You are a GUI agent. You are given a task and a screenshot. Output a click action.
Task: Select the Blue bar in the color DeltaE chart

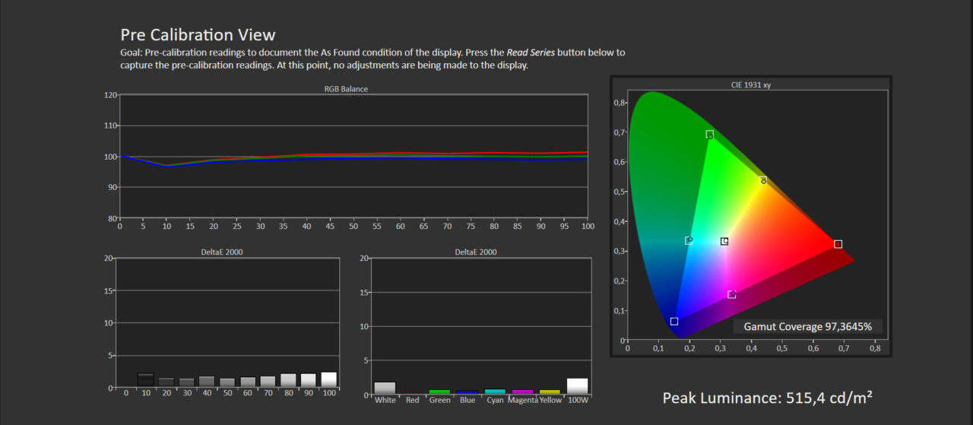coord(467,393)
